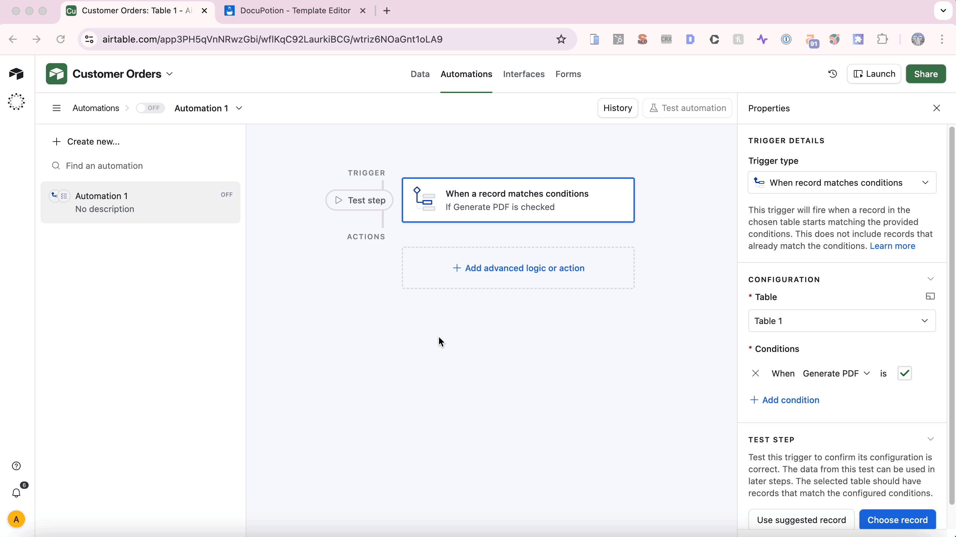Switch to the Interfaces tab

point(524,74)
